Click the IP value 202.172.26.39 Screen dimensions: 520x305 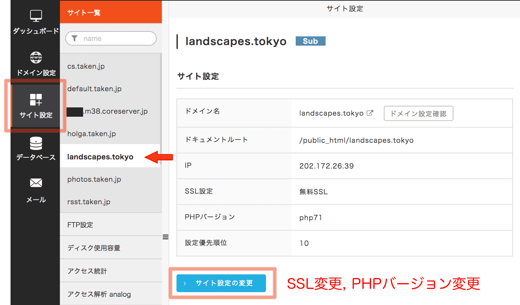pos(326,166)
